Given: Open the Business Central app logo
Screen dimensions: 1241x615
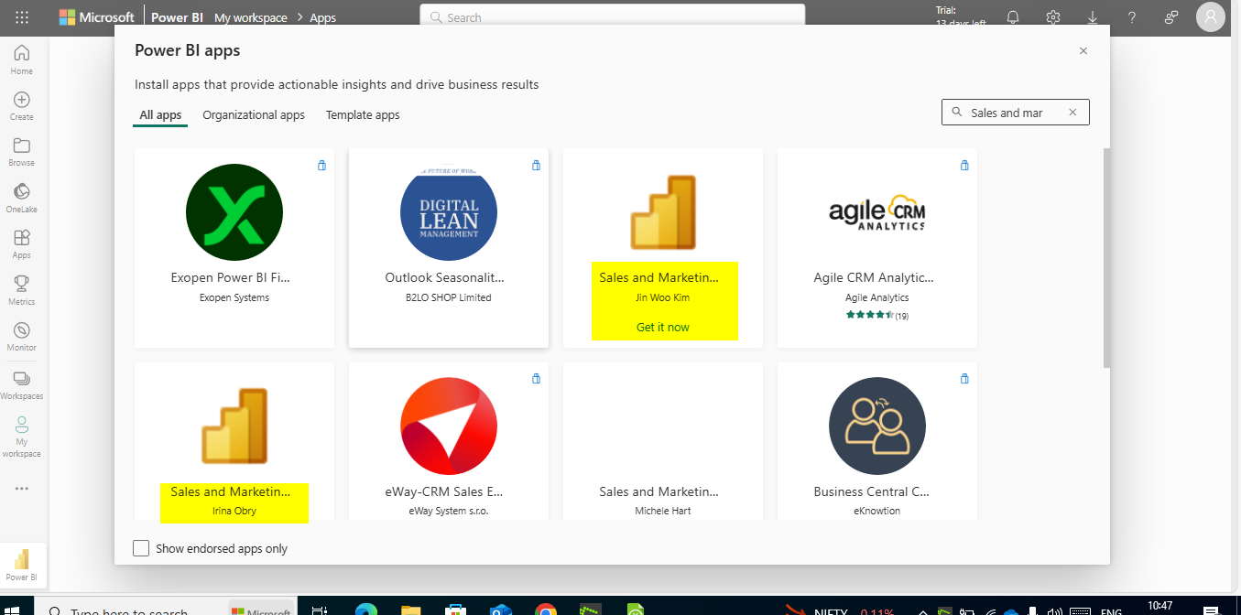Looking at the screenshot, I should [x=877, y=426].
